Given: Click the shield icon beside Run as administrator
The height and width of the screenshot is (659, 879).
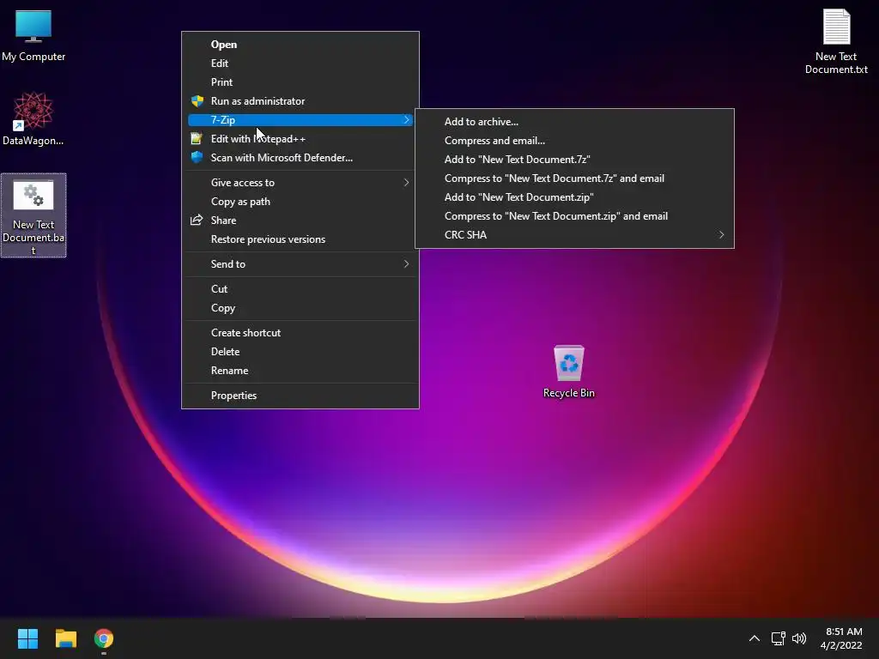Looking at the screenshot, I should (197, 101).
